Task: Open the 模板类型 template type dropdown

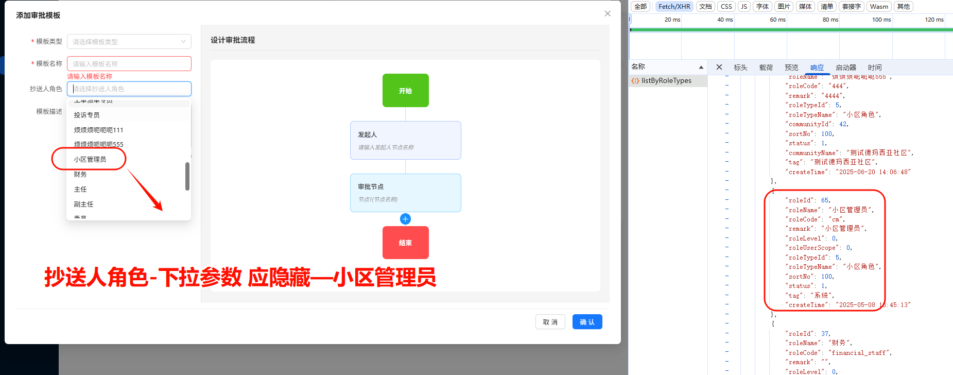Action: click(129, 42)
